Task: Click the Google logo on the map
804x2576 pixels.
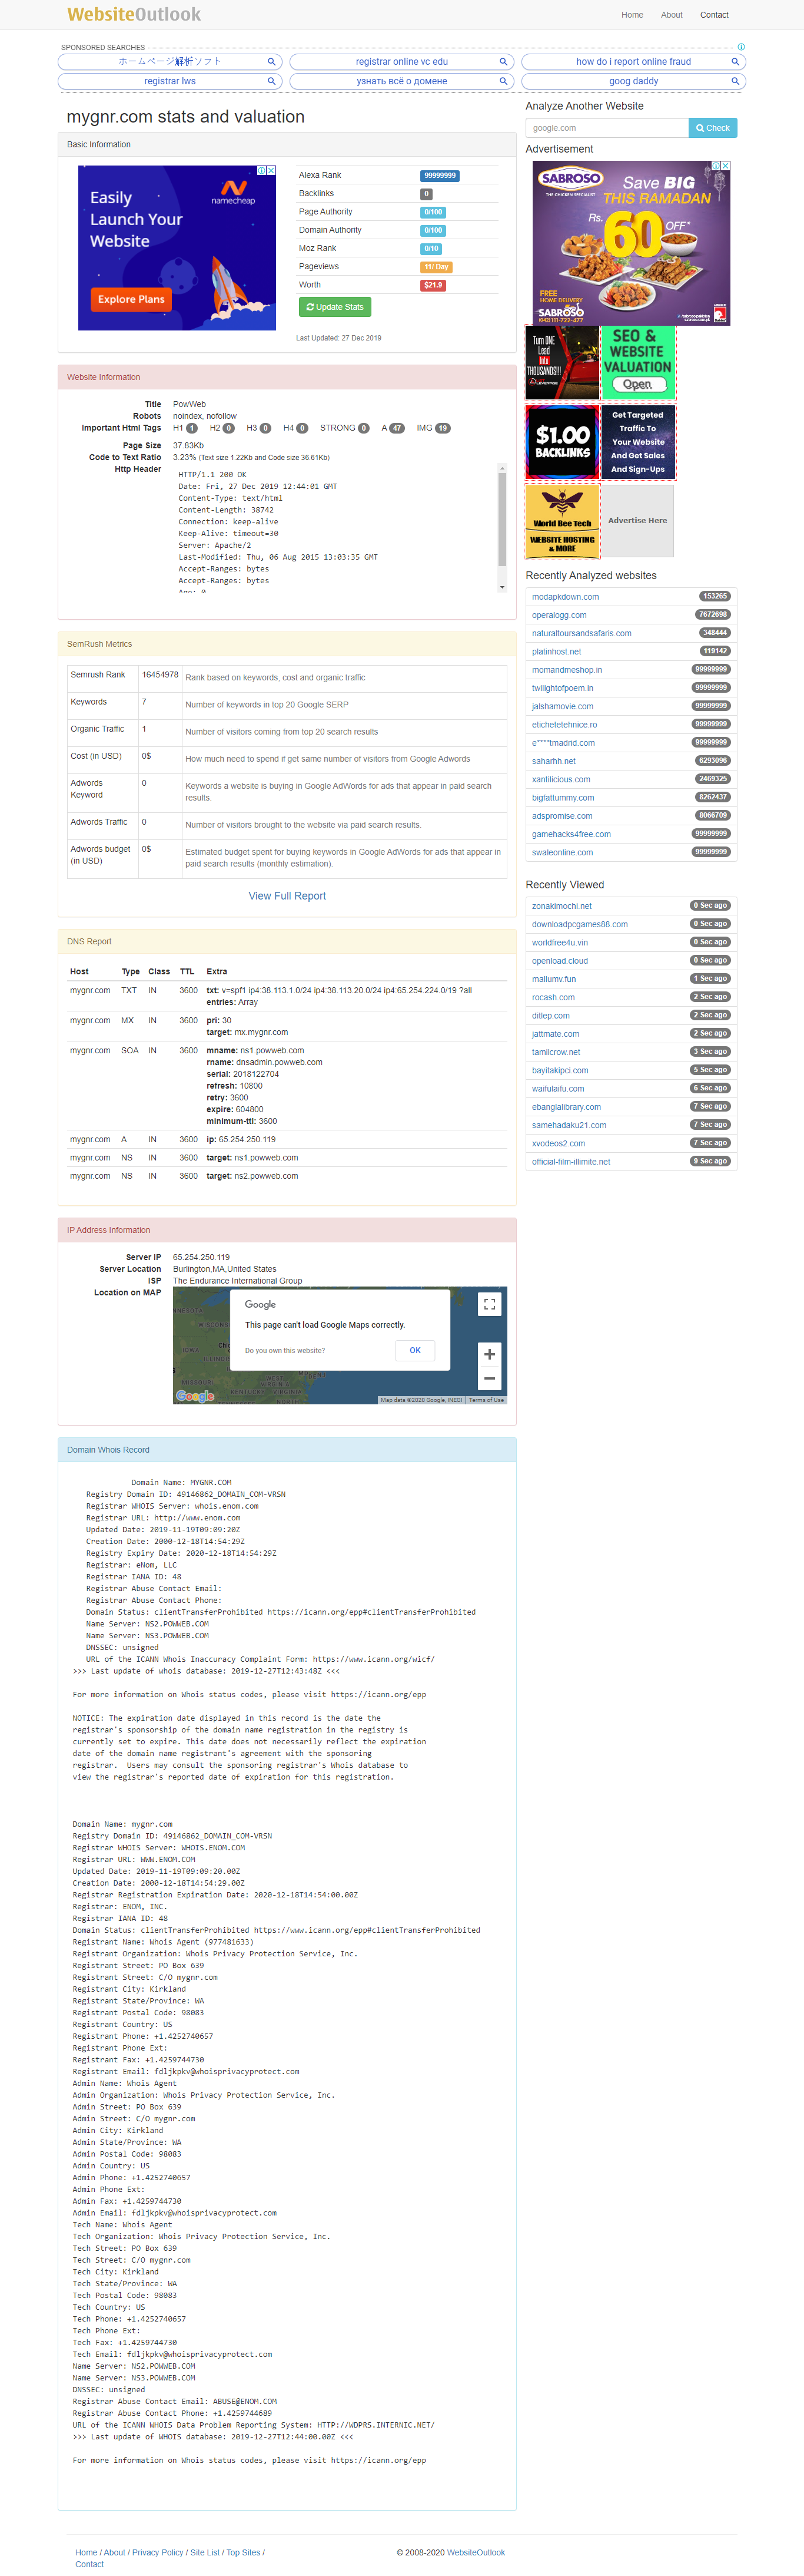Action: [x=195, y=1396]
